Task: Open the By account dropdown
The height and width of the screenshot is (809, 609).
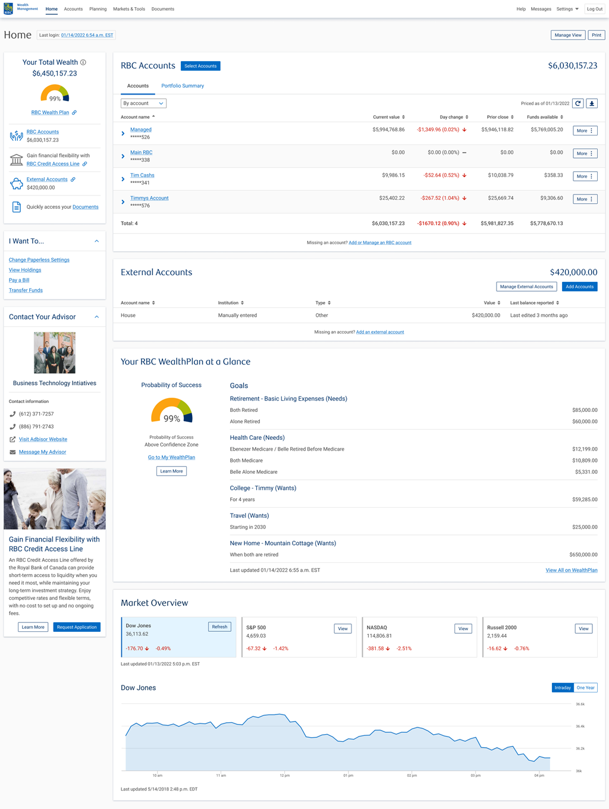Action: pos(143,103)
